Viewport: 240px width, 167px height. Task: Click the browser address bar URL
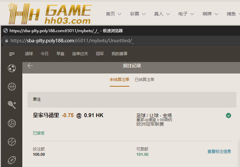point(72,41)
